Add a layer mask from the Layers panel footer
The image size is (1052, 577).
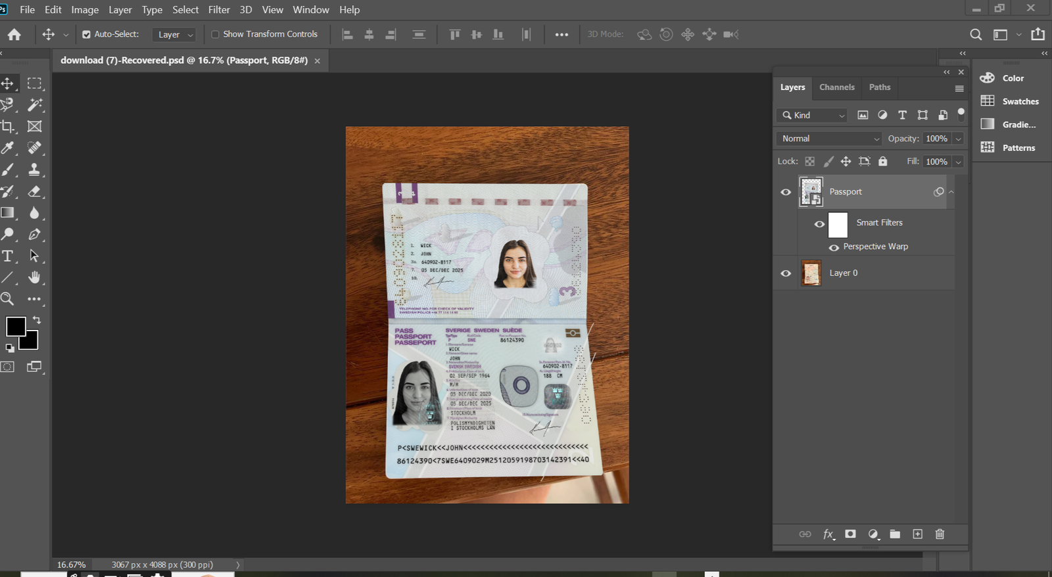pos(850,534)
